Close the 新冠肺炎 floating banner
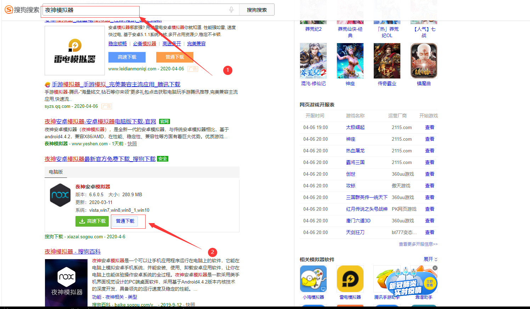This screenshot has width=530, height=309. tap(435, 268)
